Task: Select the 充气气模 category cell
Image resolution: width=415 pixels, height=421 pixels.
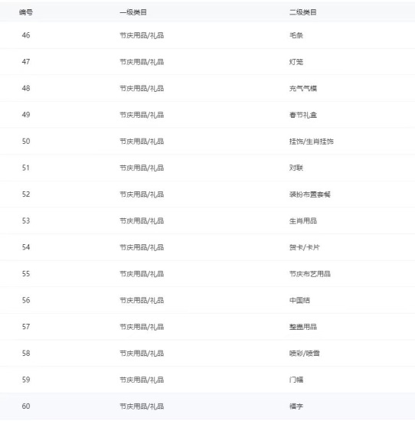Action: click(x=303, y=88)
